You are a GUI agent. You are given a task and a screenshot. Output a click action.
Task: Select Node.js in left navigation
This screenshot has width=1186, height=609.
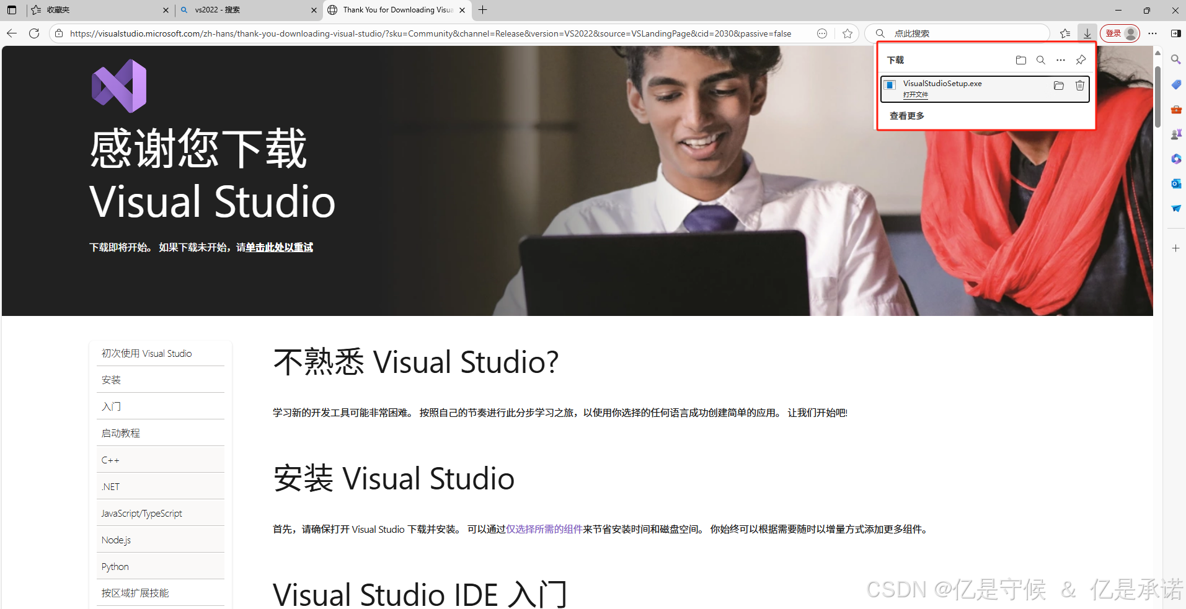click(161, 540)
